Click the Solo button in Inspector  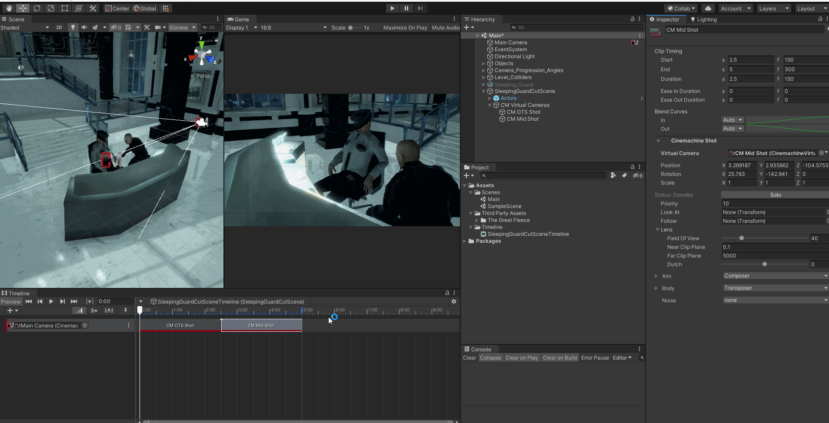(x=775, y=195)
